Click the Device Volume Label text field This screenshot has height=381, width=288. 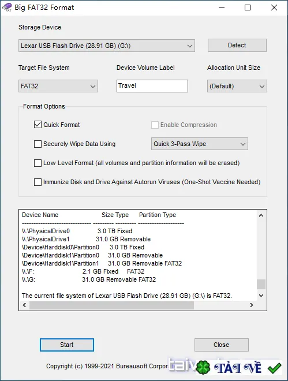click(x=152, y=86)
